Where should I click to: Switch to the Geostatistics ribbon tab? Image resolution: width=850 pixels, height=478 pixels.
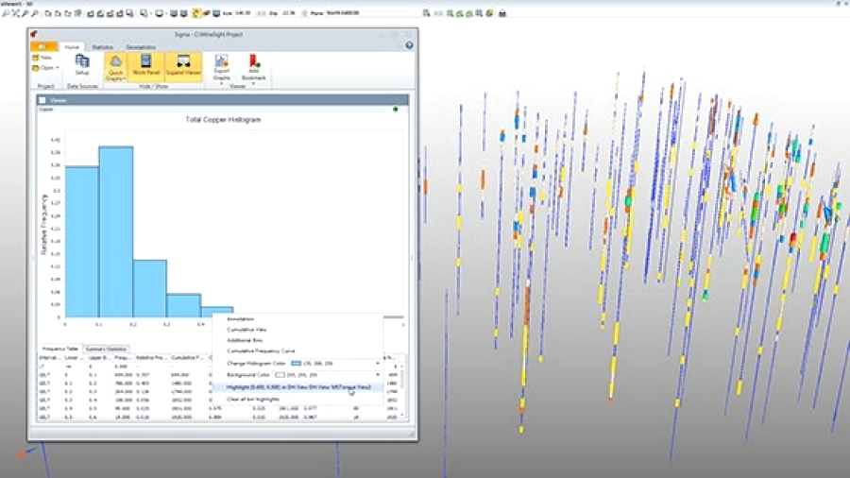(141, 45)
